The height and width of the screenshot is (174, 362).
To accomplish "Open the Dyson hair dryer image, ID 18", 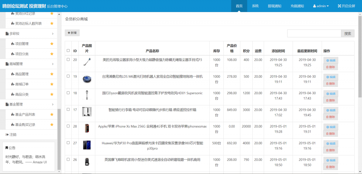I will pyautogui.click(x=87, y=95).
